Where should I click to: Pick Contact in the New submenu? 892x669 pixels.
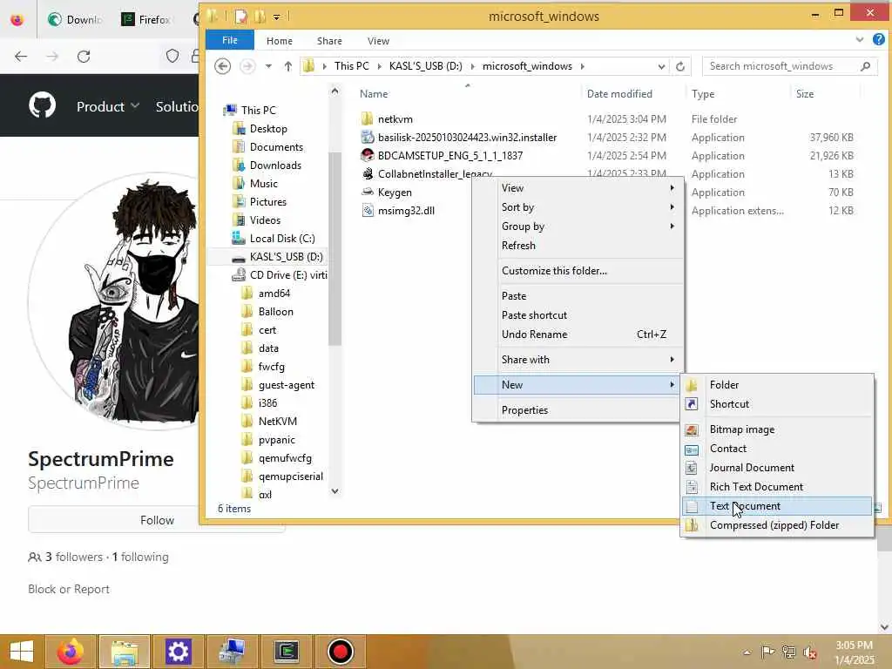pos(776,449)
